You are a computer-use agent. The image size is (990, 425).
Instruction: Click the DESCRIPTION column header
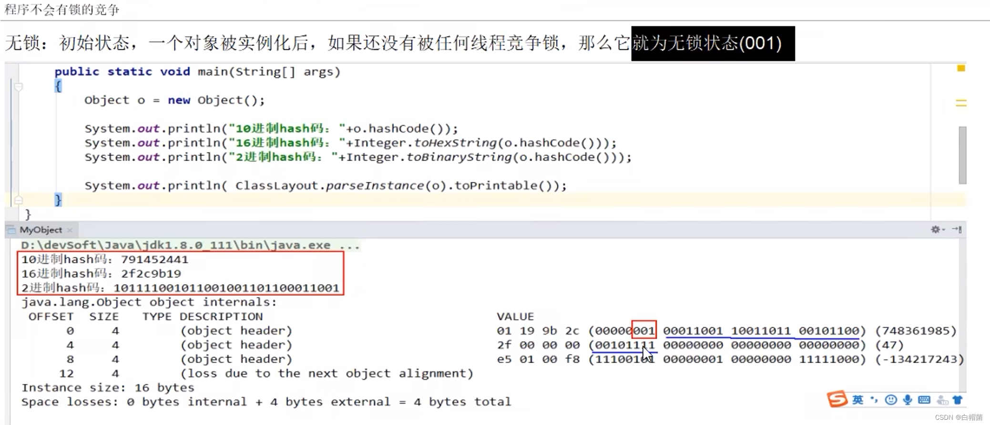point(221,316)
